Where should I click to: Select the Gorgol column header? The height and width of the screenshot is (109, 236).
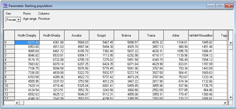(x=101, y=35)
